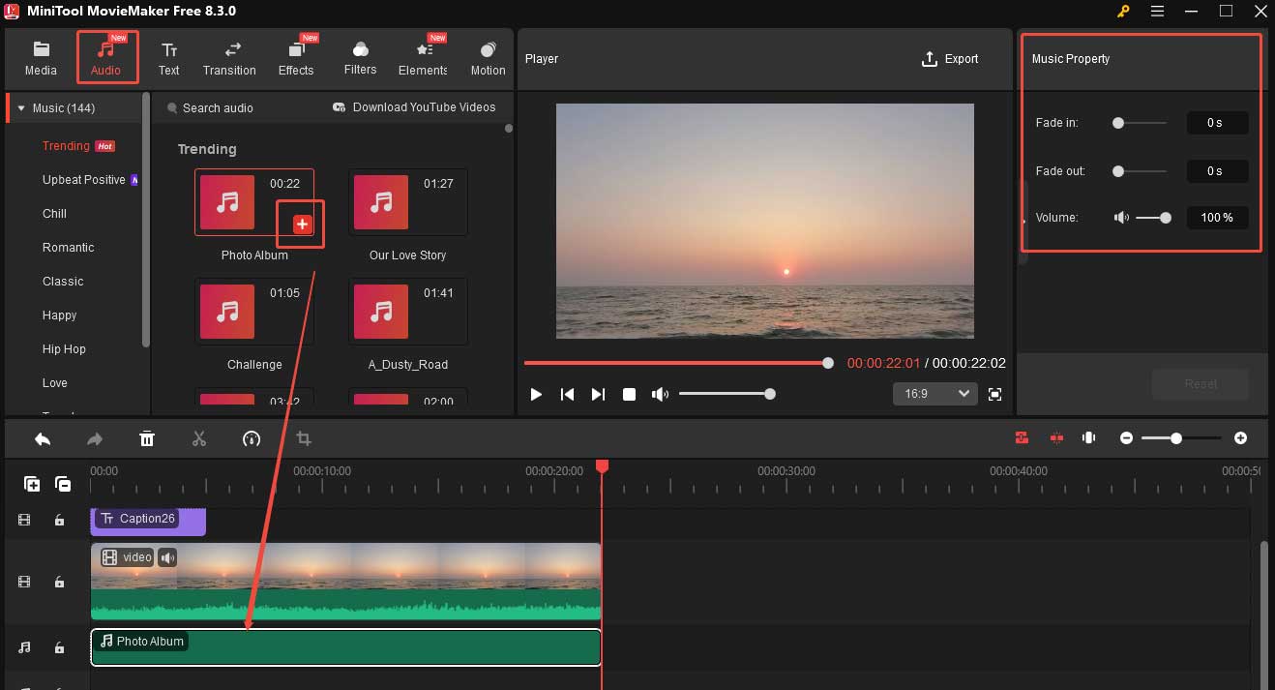1275x690 pixels.
Task: Select the Crop tool
Action: [x=304, y=438]
